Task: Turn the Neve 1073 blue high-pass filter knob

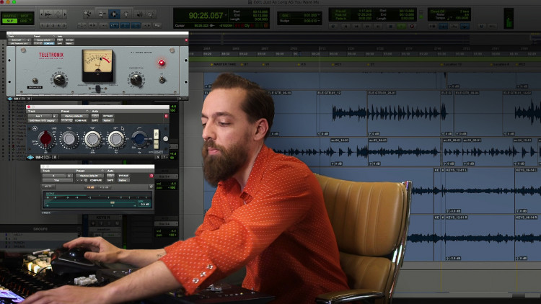Action: pos(140,139)
